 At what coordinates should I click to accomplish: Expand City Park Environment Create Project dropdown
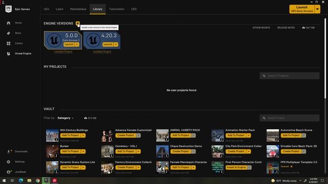click(249, 151)
